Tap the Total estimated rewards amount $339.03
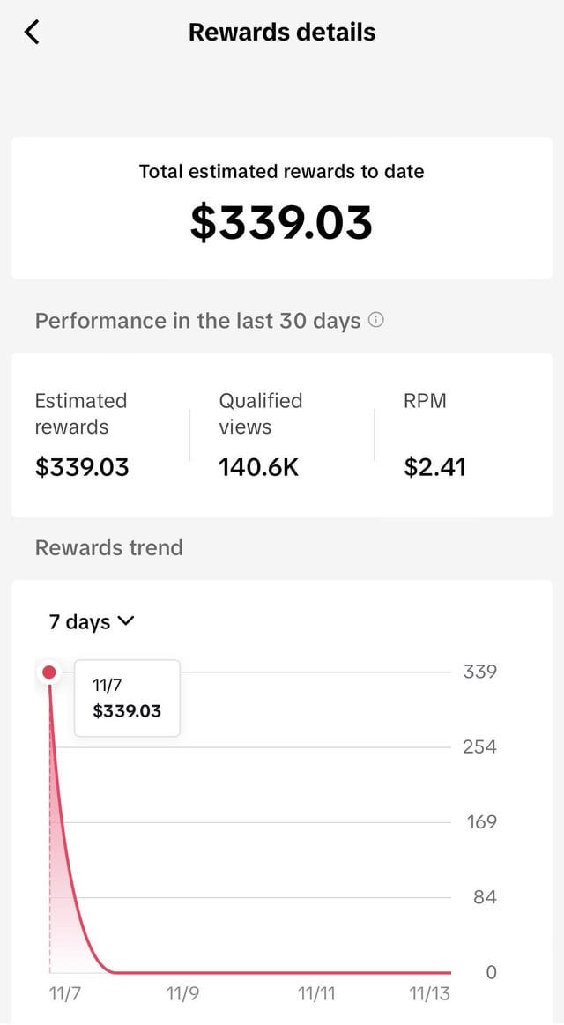Image resolution: width=564 pixels, height=1025 pixels. [282, 223]
